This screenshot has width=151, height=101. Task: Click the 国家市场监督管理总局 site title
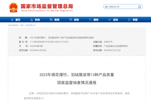click(x=47, y=6)
